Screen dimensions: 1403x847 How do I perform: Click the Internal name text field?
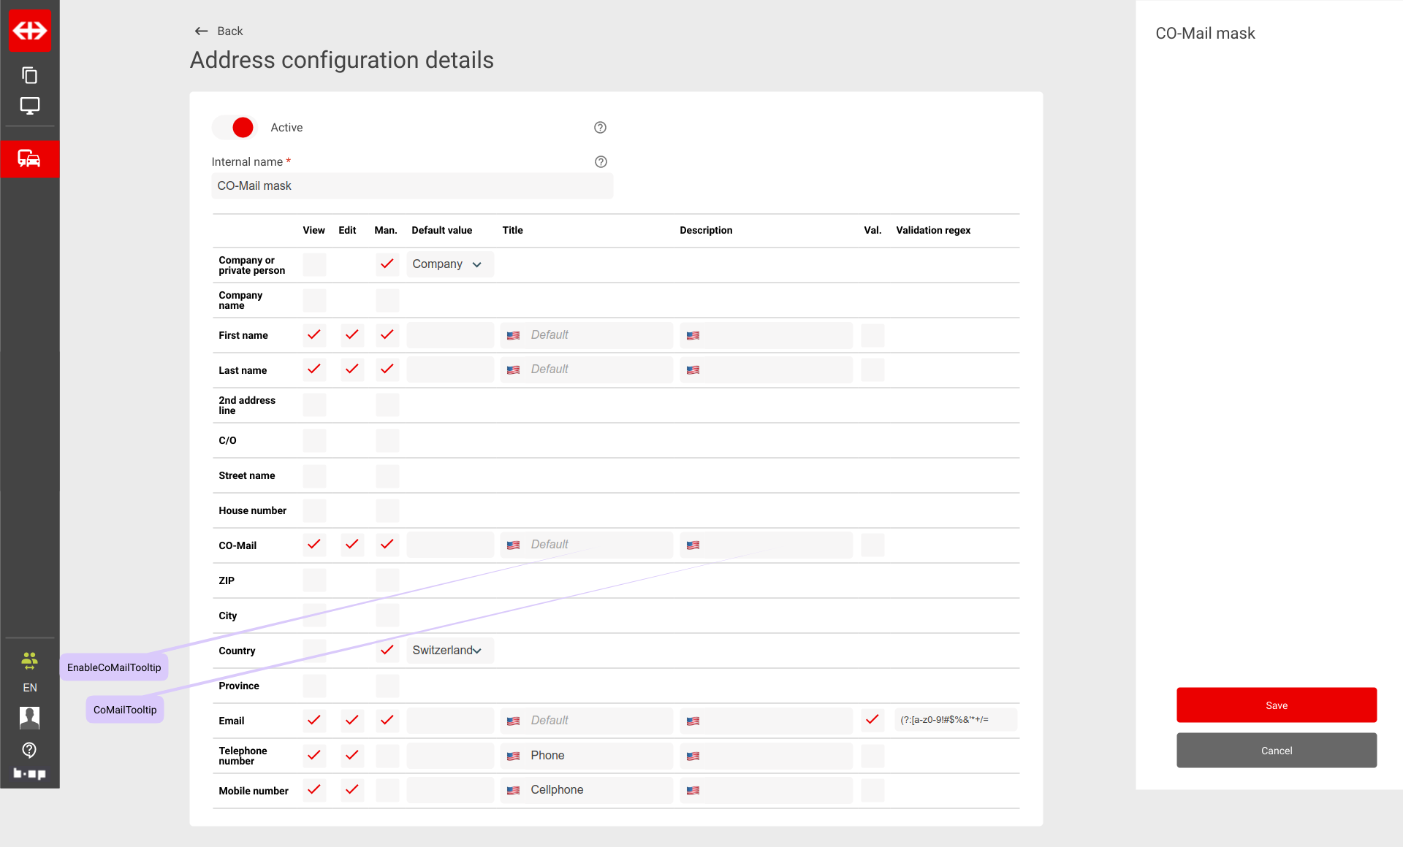[x=412, y=186]
